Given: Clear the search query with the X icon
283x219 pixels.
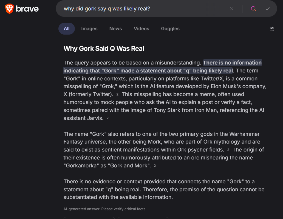Looking at the screenshot, I should 231,9.
